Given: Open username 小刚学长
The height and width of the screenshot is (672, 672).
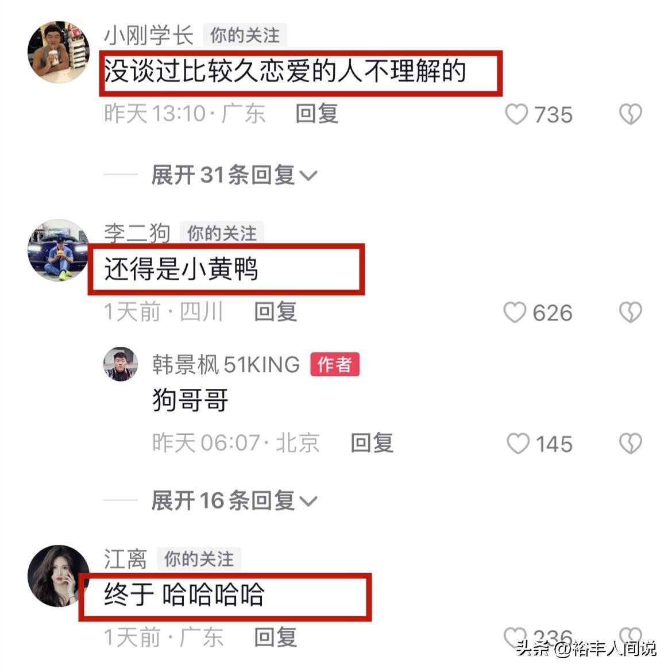Looking at the screenshot, I should coord(149,35).
